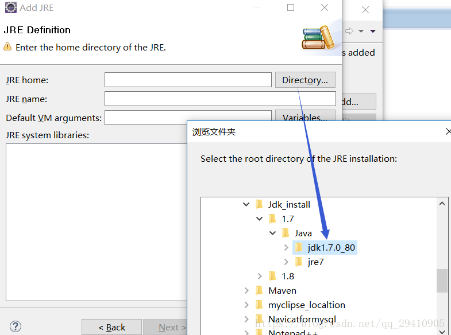Open the dark view menu dropdown arrow
The width and height of the screenshot is (451, 335).
tap(373, 31)
